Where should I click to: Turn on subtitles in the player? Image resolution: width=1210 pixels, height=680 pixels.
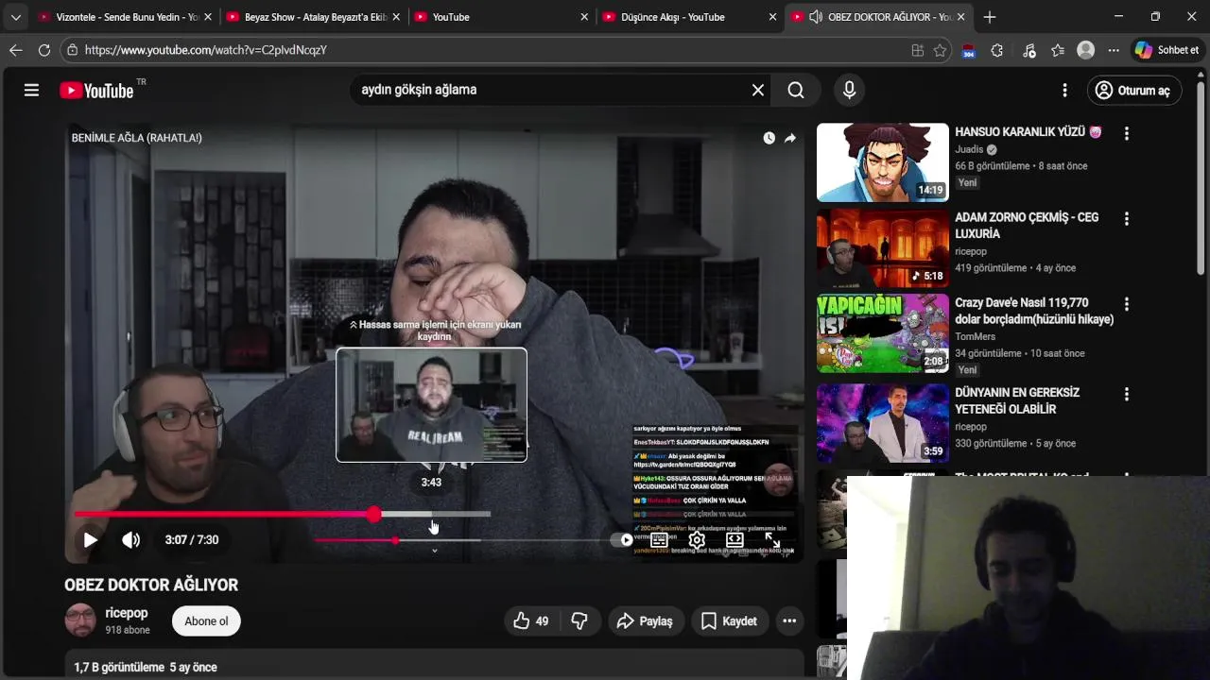click(659, 540)
